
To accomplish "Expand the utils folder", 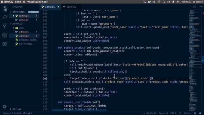I will (x=21, y=28).
